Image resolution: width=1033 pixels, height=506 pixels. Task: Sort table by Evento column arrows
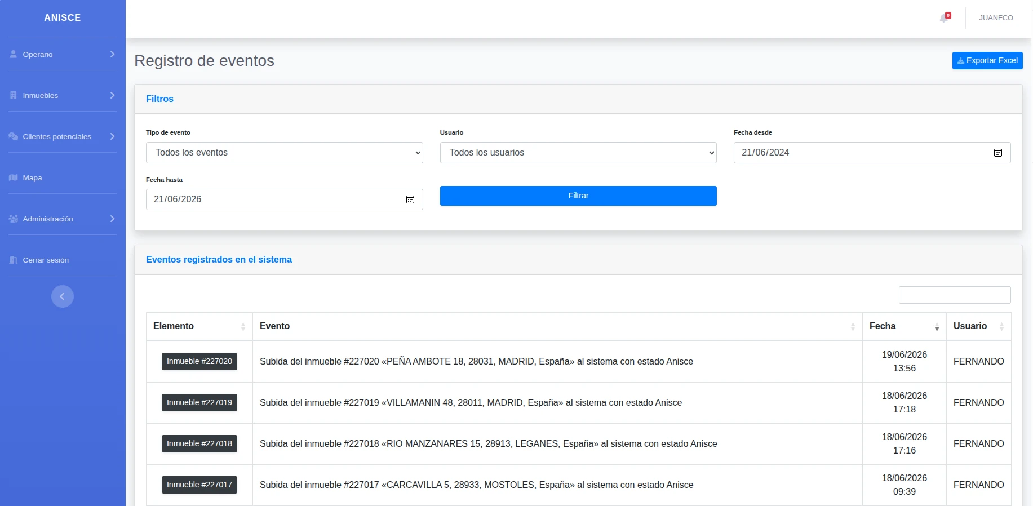click(853, 327)
